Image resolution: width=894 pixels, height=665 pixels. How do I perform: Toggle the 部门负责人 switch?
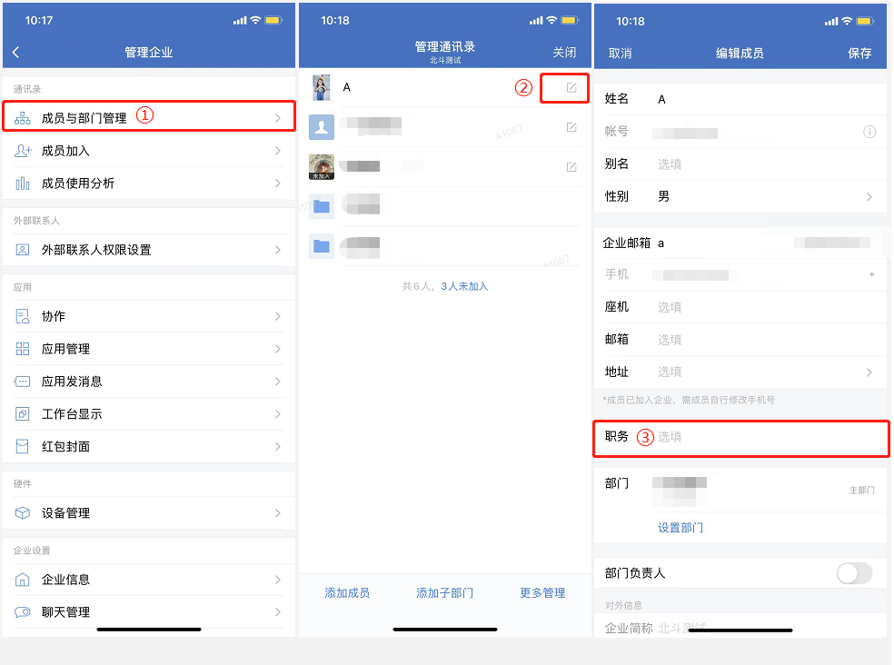pos(854,573)
